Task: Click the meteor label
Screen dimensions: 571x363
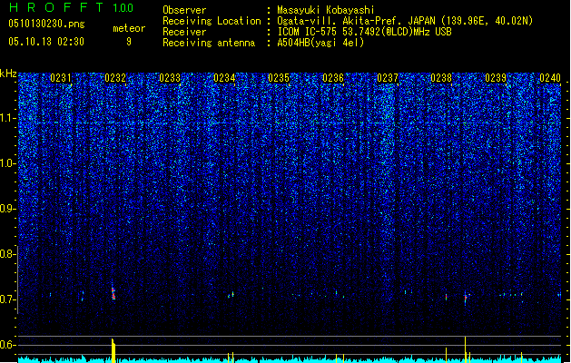Action: click(x=129, y=28)
